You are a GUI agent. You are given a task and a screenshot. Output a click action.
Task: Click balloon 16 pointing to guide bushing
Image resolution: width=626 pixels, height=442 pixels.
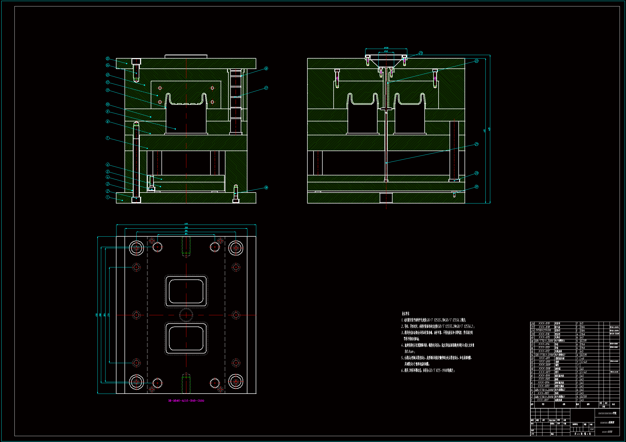[x=266, y=68]
